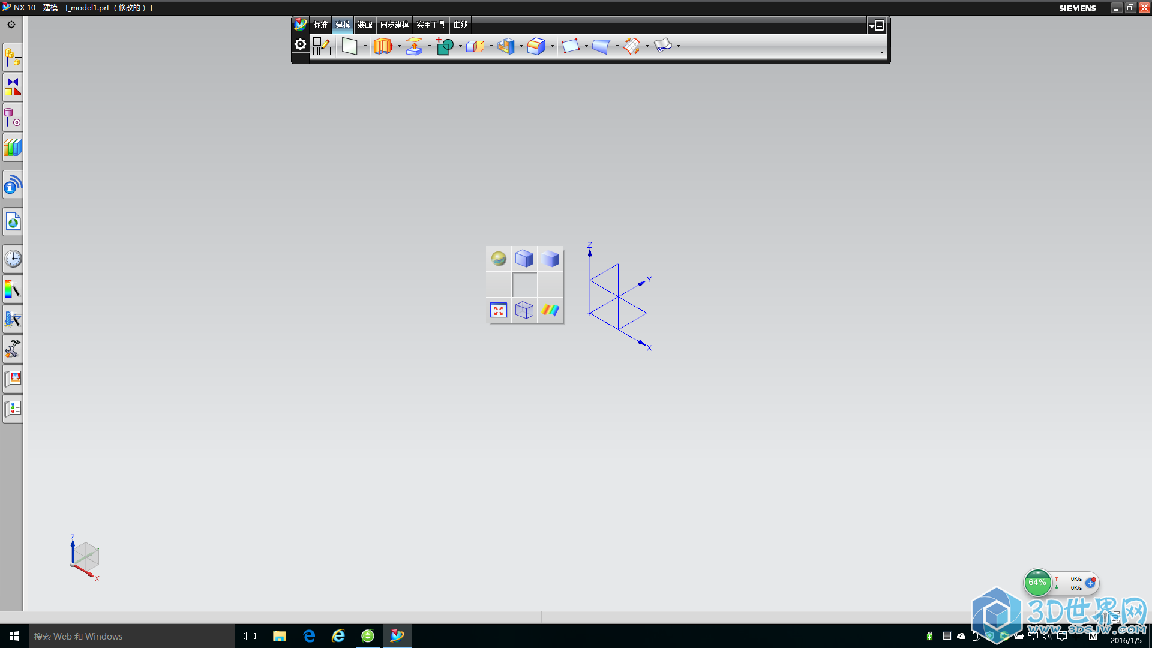Open the HD3D Tools info icon

(13, 185)
